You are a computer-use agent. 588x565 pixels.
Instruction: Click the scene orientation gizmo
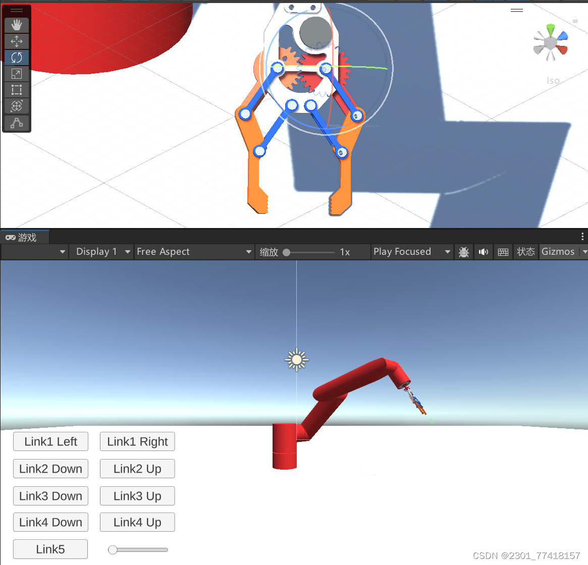550,43
